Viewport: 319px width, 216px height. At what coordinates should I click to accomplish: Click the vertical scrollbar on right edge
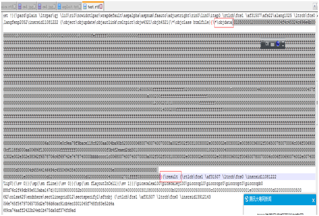pos(317,102)
